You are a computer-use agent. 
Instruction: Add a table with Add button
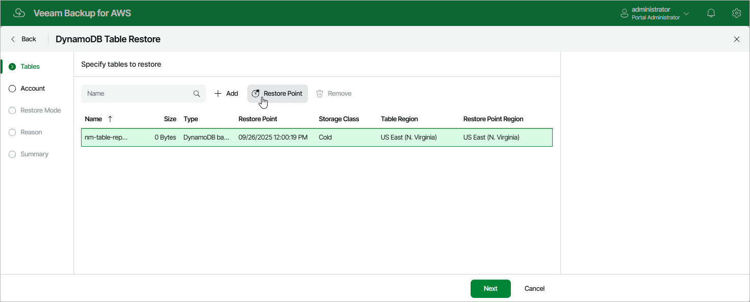pyautogui.click(x=226, y=94)
